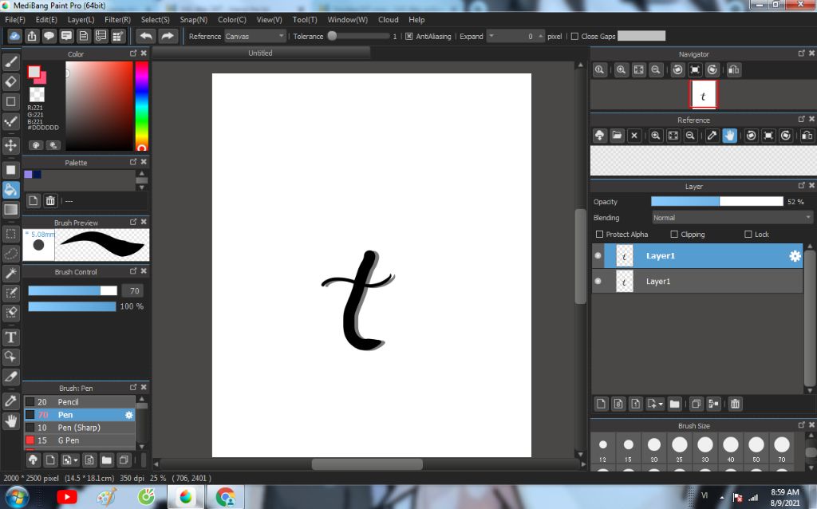Open the Filter menu
This screenshot has width=817, height=509.
tap(117, 20)
